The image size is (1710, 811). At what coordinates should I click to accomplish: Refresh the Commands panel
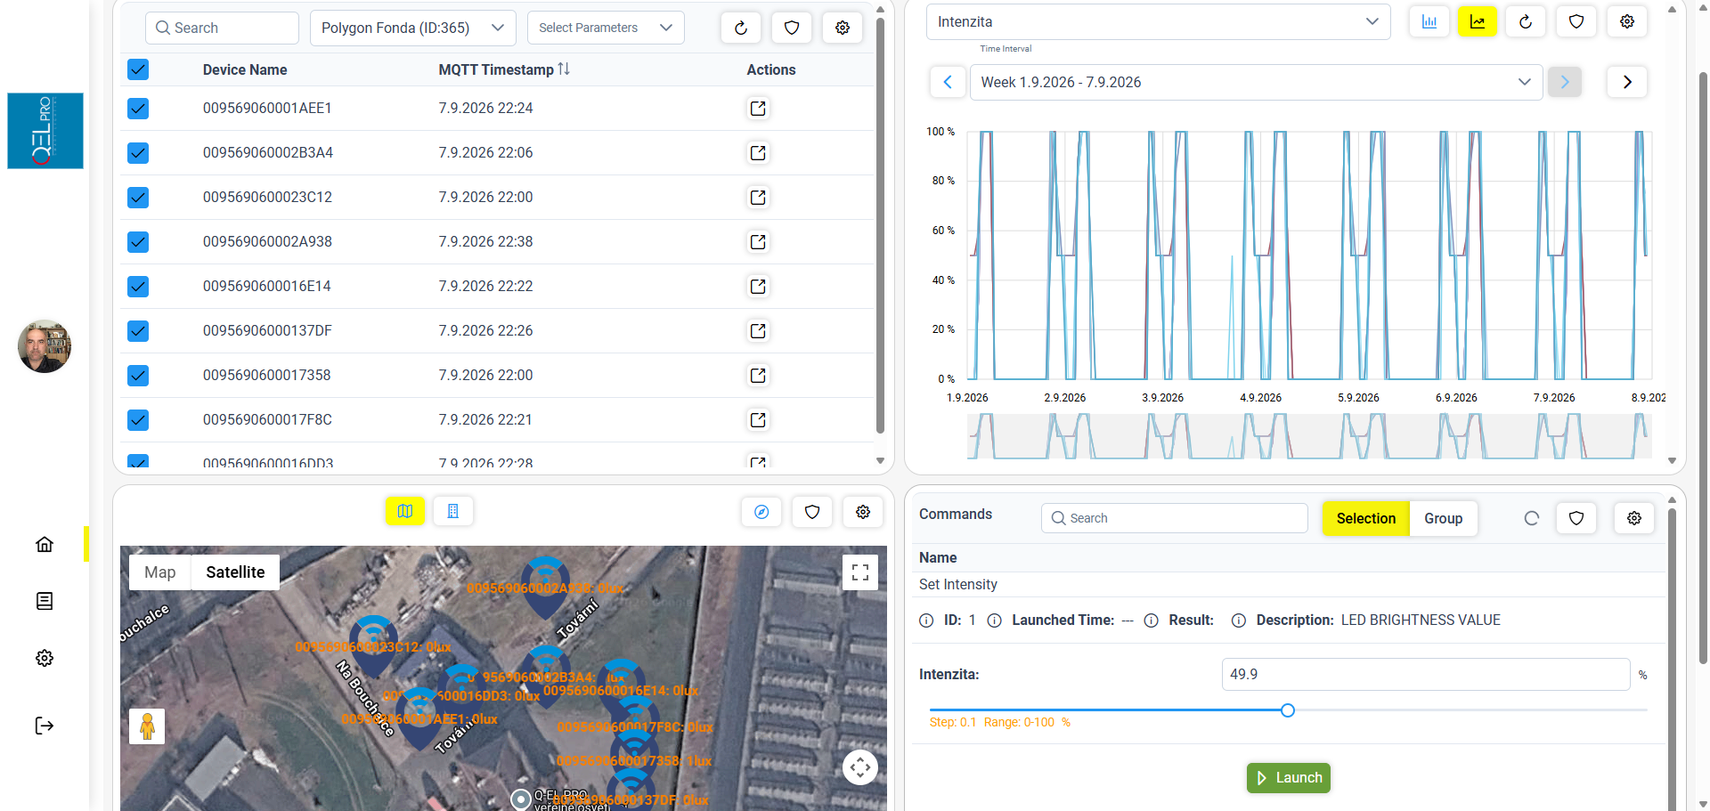click(1531, 518)
